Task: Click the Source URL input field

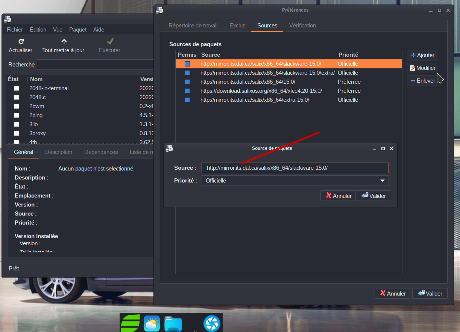Action: click(x=295, y=168)
